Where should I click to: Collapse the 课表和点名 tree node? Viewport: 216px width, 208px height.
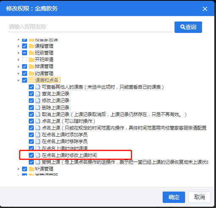coord(18,81)
